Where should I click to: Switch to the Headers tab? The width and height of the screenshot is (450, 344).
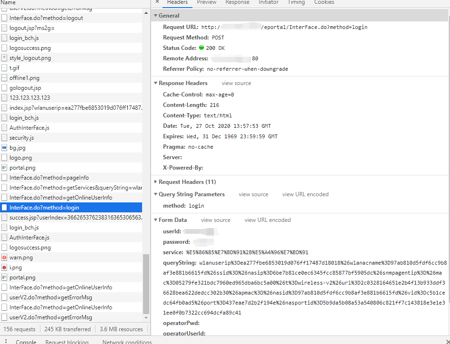pos(177,2)
